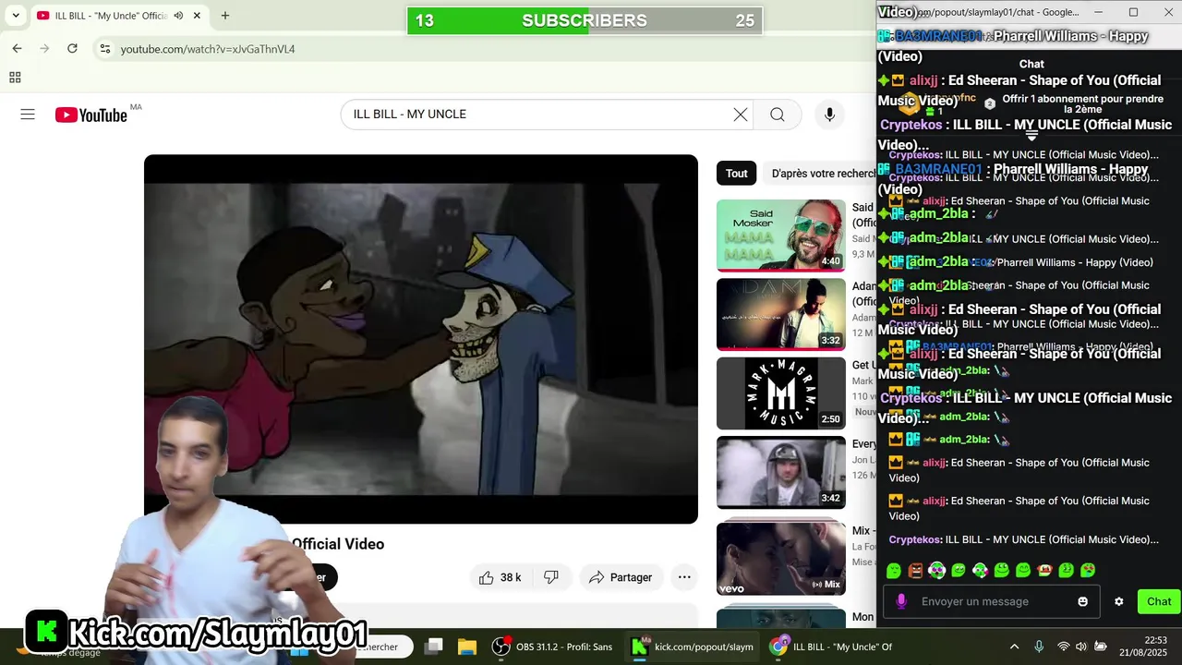The height and width of the screenshot is (665, 1182).
Task: Open OBS 31.1.2 taskbar button
Action: coord(552,647)
